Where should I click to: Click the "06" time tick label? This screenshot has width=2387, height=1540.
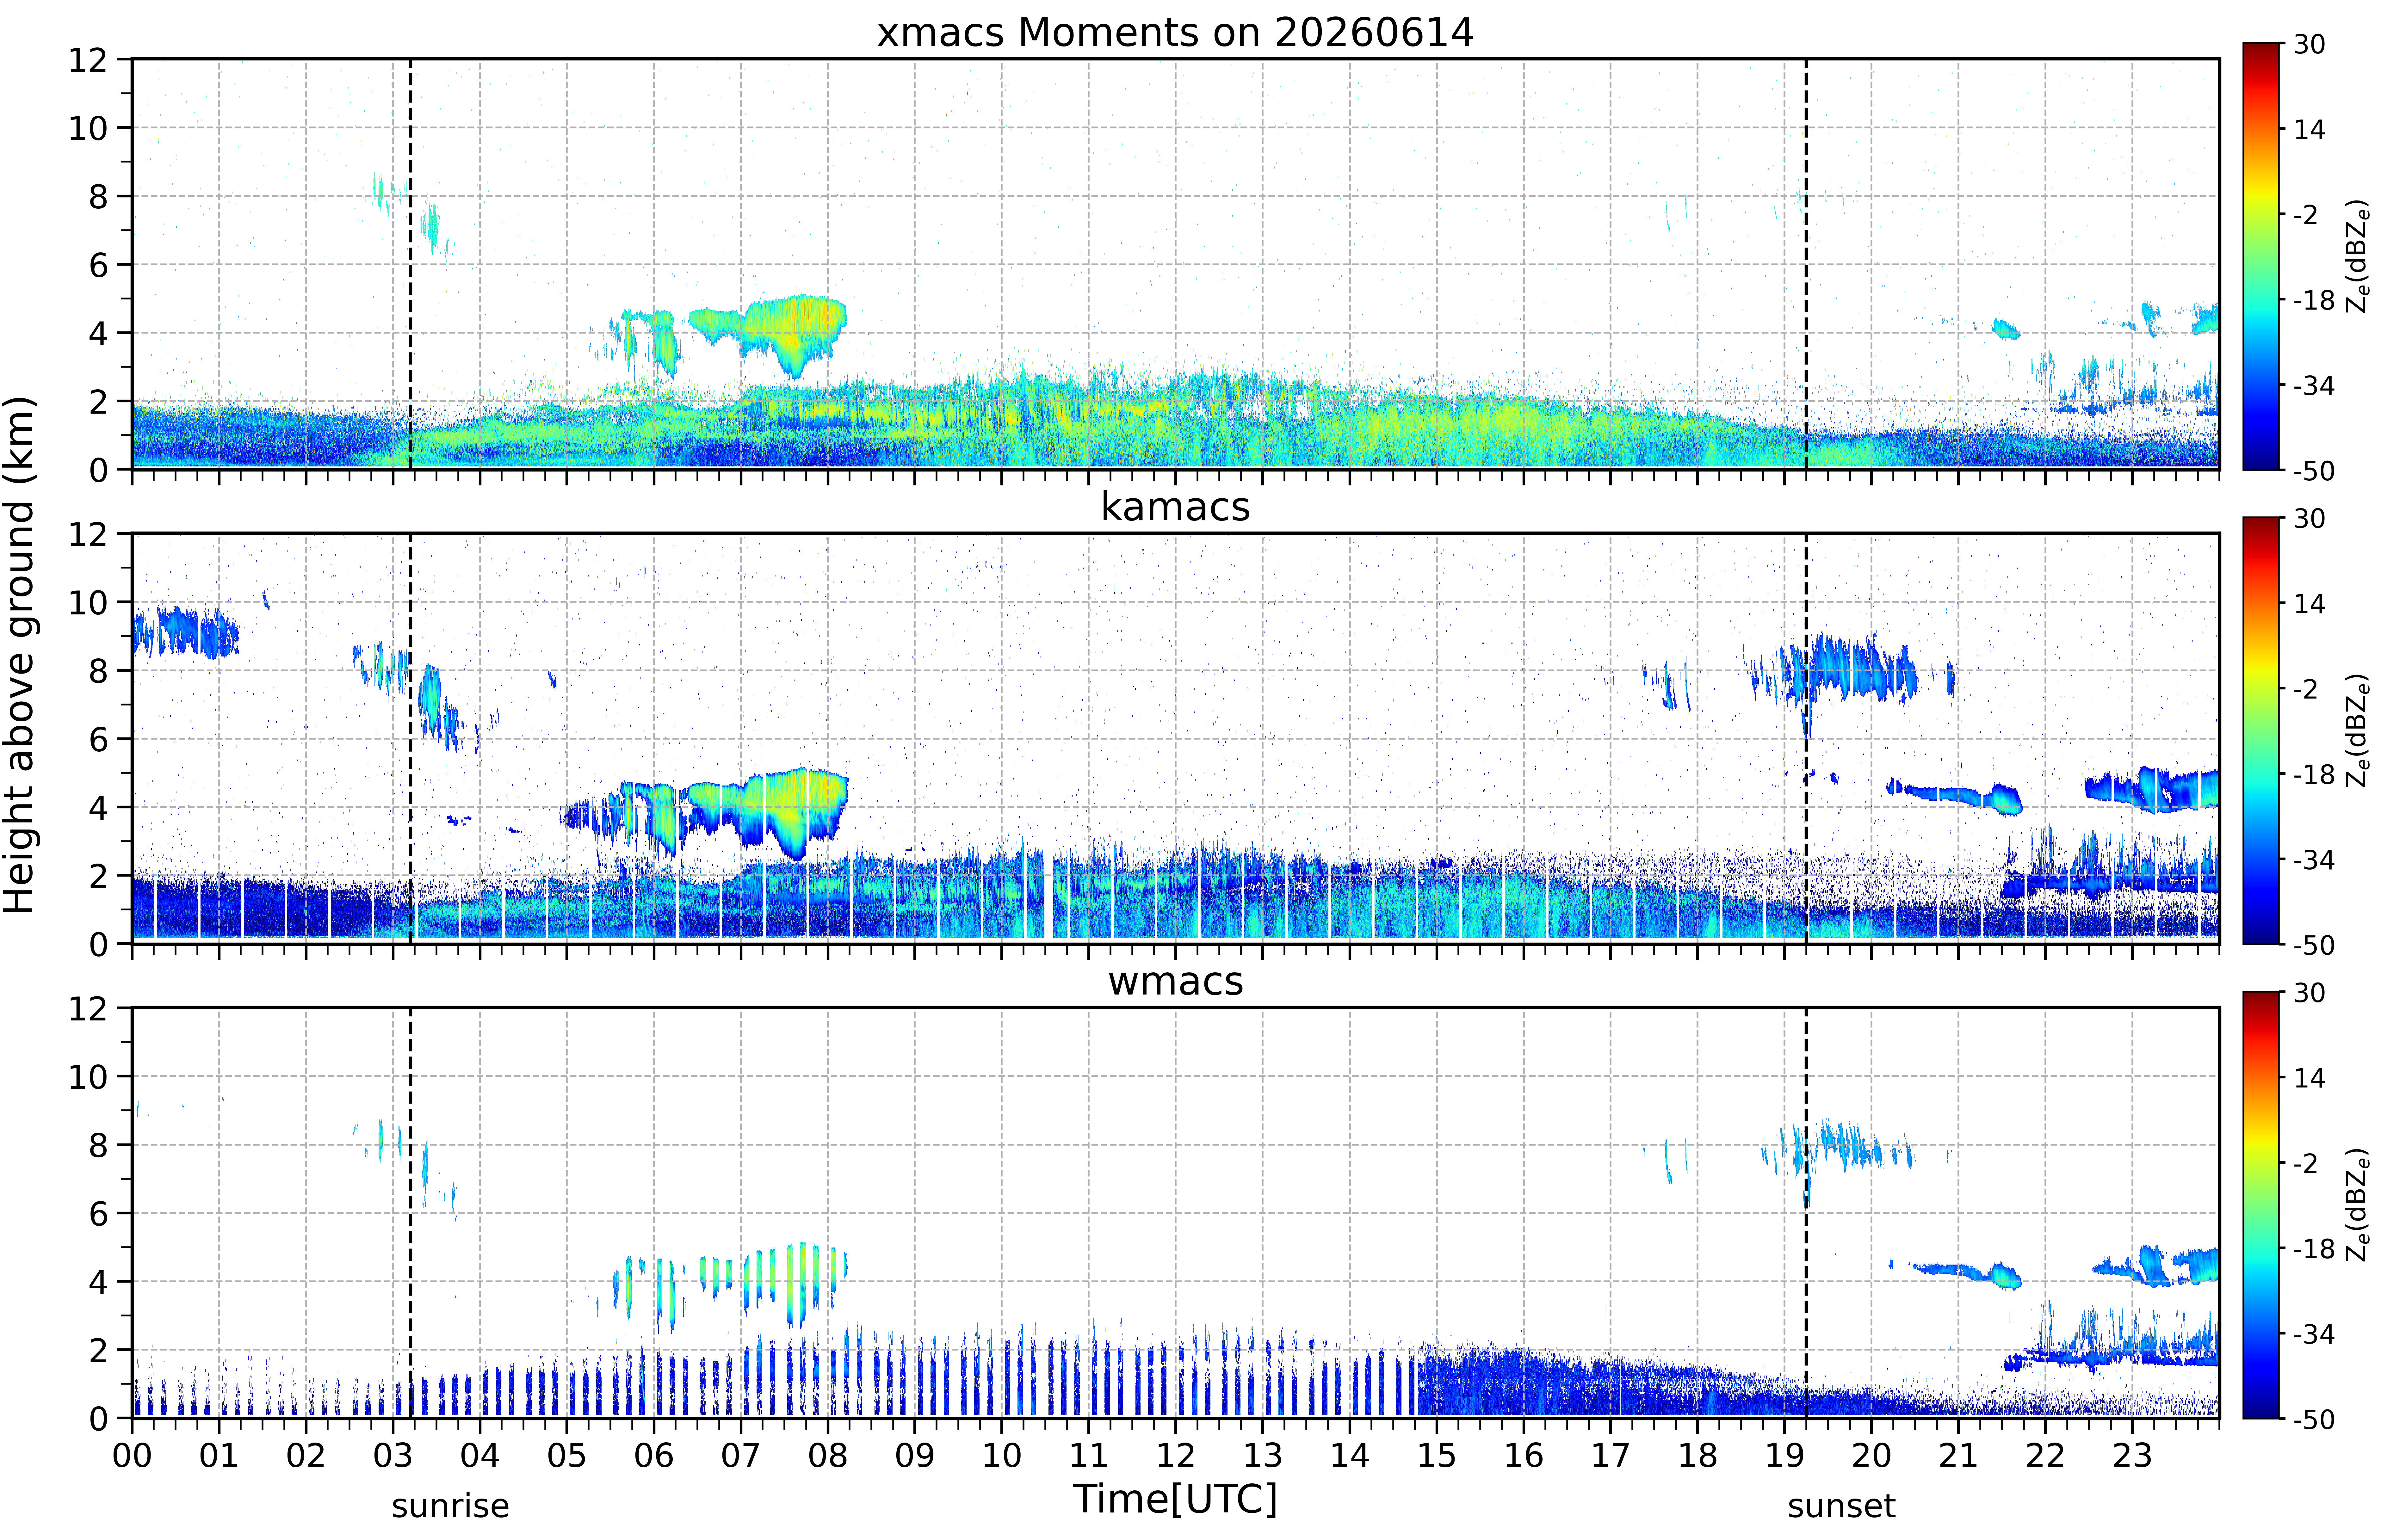coord(654,1456)
